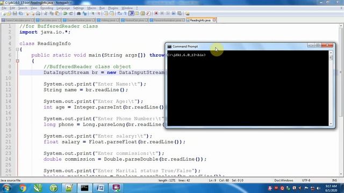Click the Command Prompt scrollbar down arrow
This screenshot has height=193, width=344.
(x=331, y=124)
